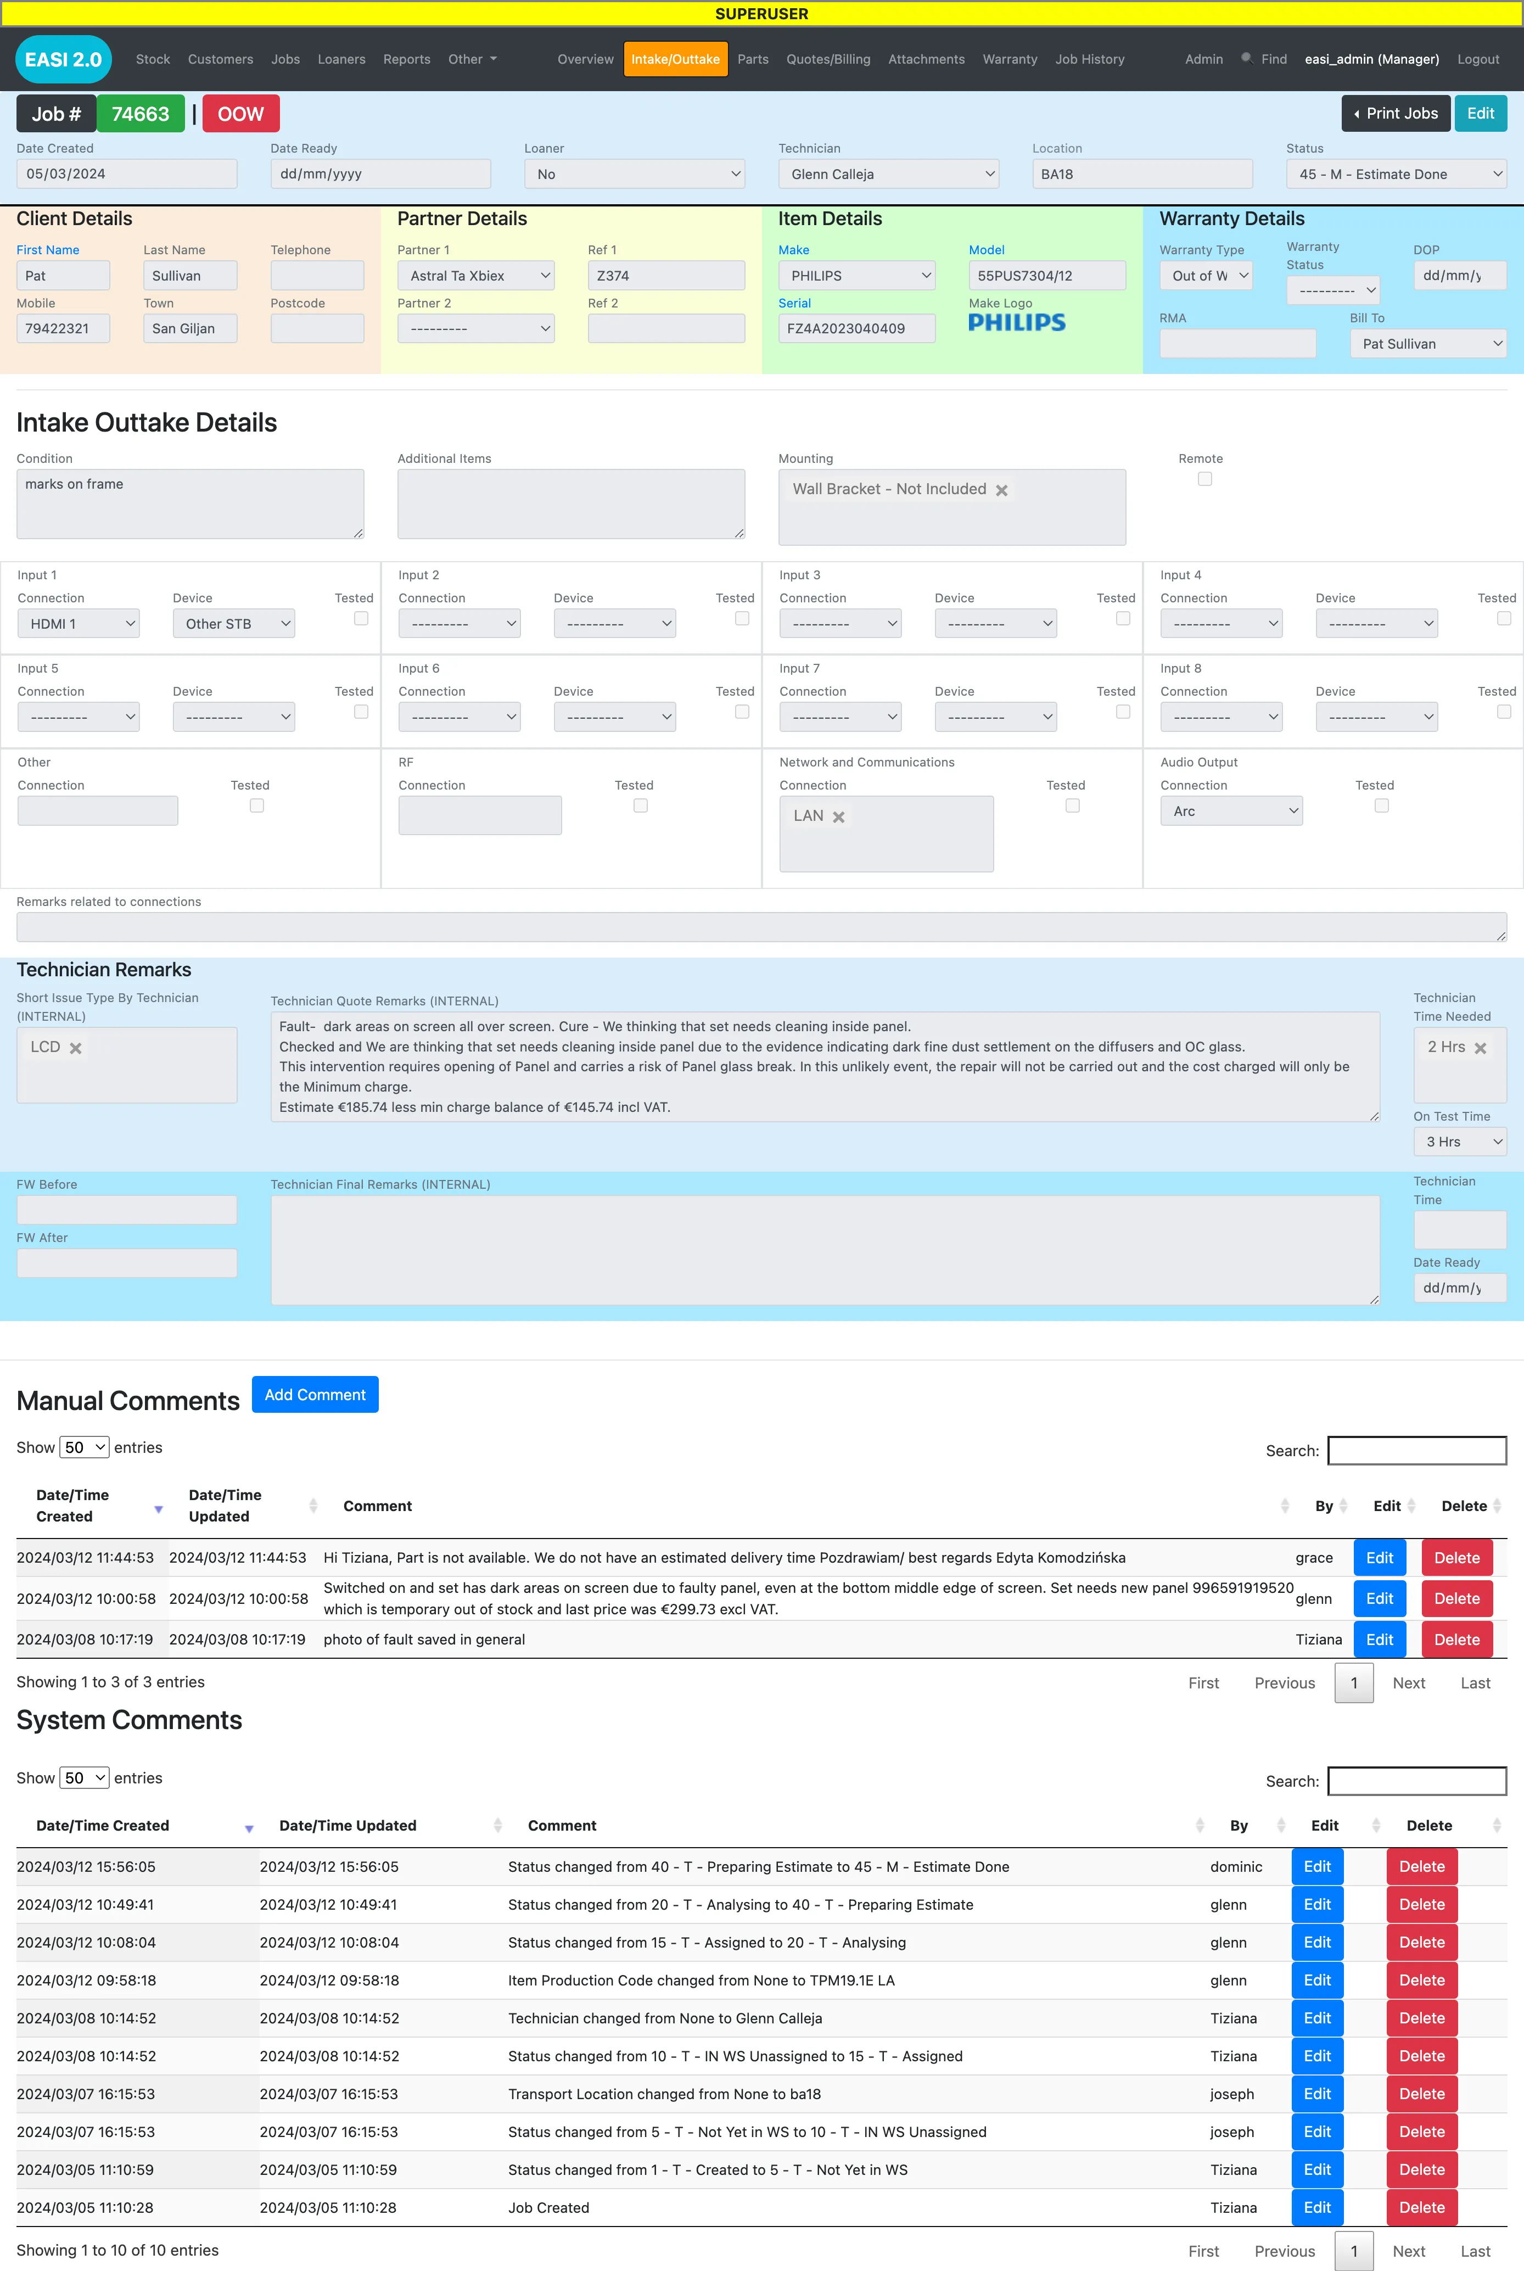Click the Manual Comments search field
This screenshot has height=2271, width=1524.
click(1417, 1451)
